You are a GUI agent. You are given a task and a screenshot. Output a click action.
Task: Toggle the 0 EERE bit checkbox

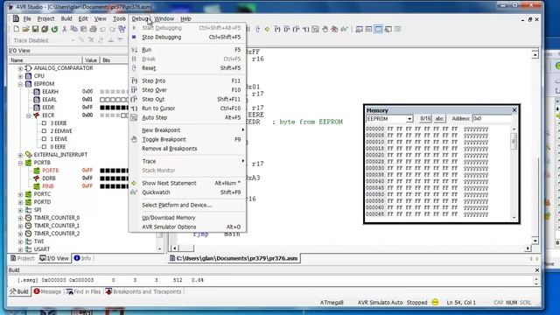click(44, 147)
